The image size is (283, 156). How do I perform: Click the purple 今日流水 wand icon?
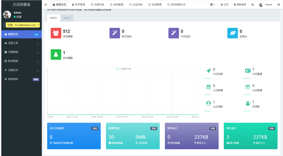[174, 33]
